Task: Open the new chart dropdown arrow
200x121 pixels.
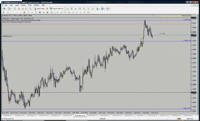Action: coord(6,9)
